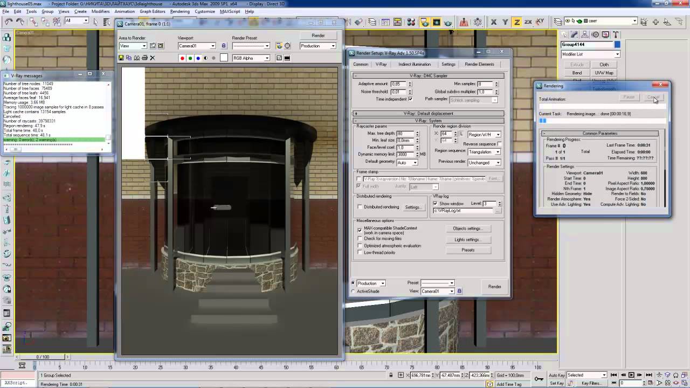Select the ActiveShade radio button
Viewport: 690px width, 388px height.
(x=353, y=292)
